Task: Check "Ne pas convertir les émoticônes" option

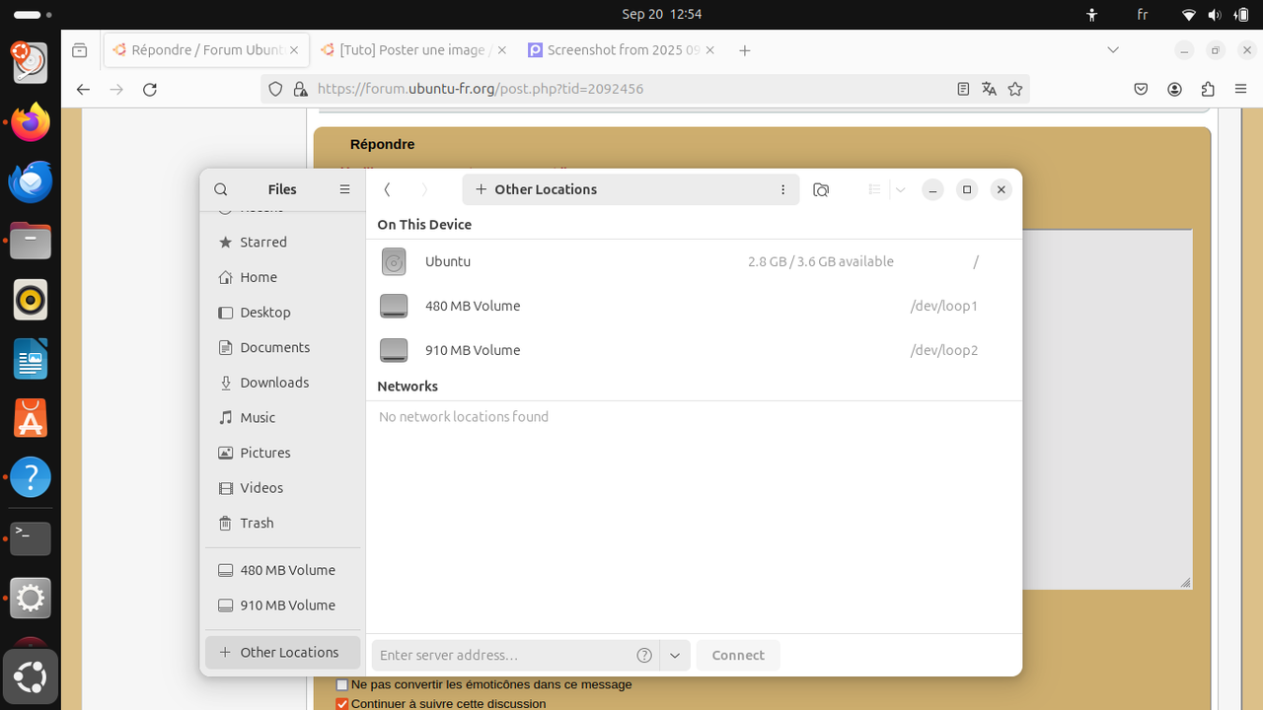Action: [341, 683]
